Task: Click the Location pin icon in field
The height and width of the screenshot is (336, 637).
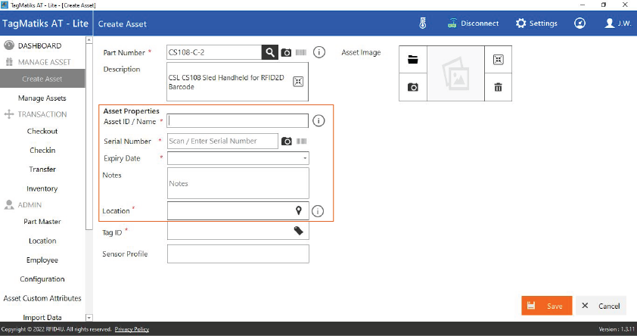Action: (299, 210)
